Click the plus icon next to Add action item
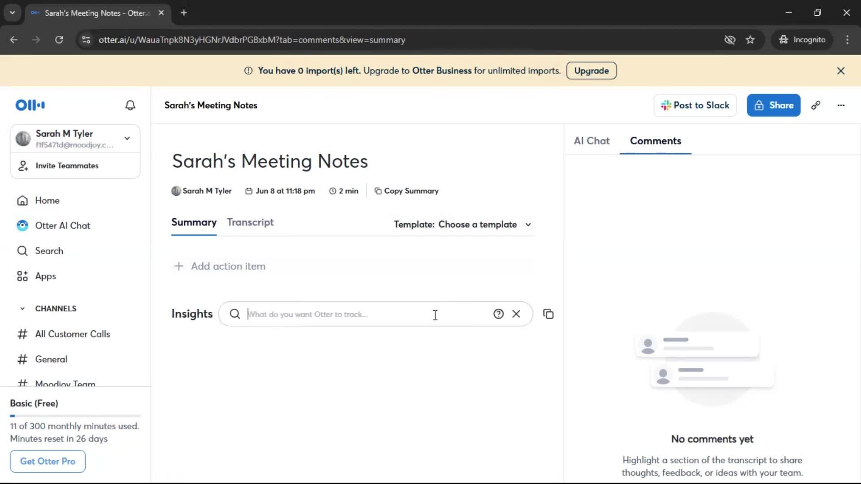The image size is (861, 484). click(x=178, y=266)
